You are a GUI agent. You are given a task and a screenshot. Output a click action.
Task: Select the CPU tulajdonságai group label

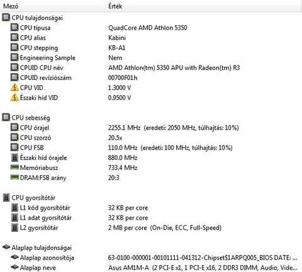[37, 18]
